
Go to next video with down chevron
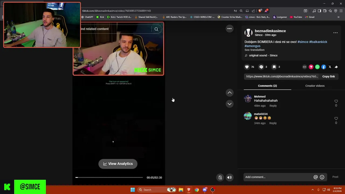click(x=230, y=104)
